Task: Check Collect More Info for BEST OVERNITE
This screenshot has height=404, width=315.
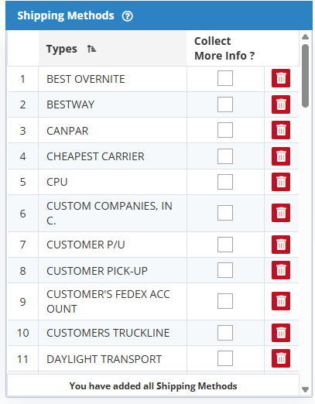Action: click(225, 78)
